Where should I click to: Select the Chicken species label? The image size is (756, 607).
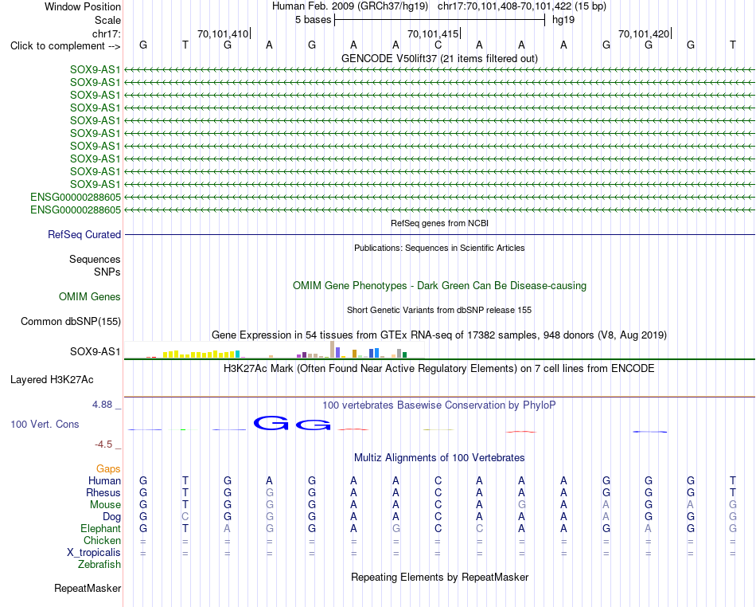coord(102,540)
